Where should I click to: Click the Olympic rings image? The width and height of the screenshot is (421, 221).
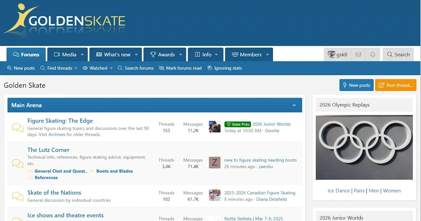tap(364, 147)
